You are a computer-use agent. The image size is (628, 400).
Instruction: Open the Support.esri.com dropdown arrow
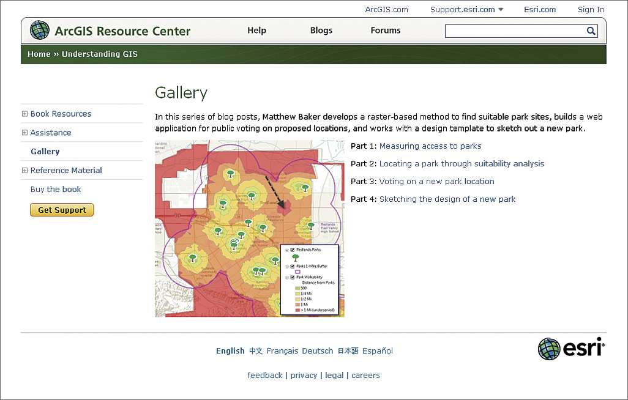[x=501, y=10]
